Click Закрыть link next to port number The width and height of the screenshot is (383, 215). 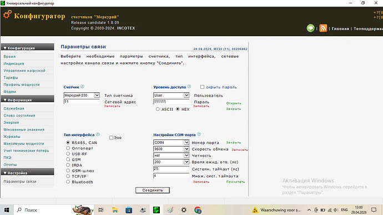click(234, 142)
